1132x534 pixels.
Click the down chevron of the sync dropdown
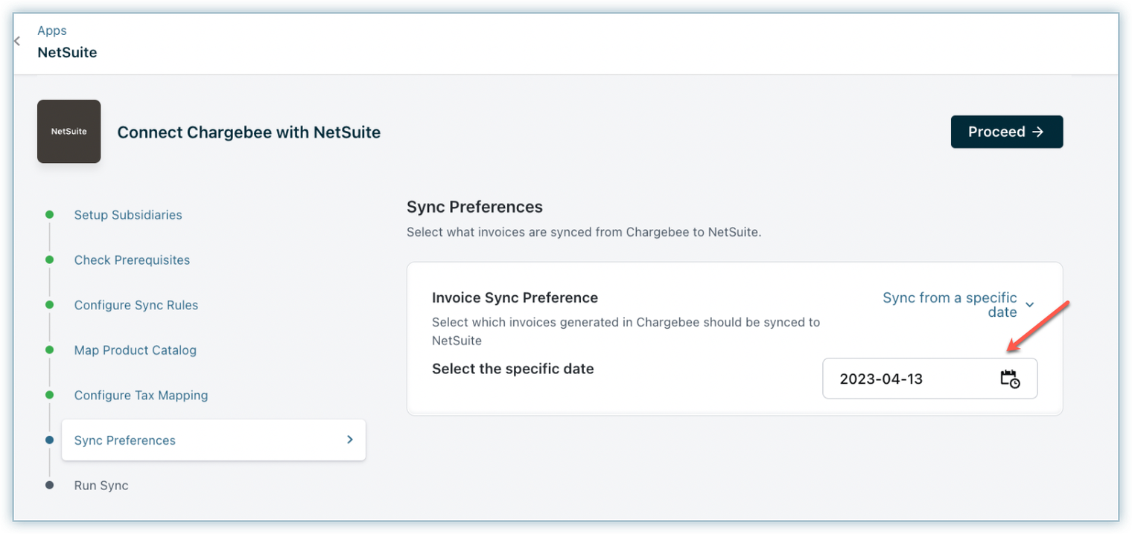pos(1030,305)
